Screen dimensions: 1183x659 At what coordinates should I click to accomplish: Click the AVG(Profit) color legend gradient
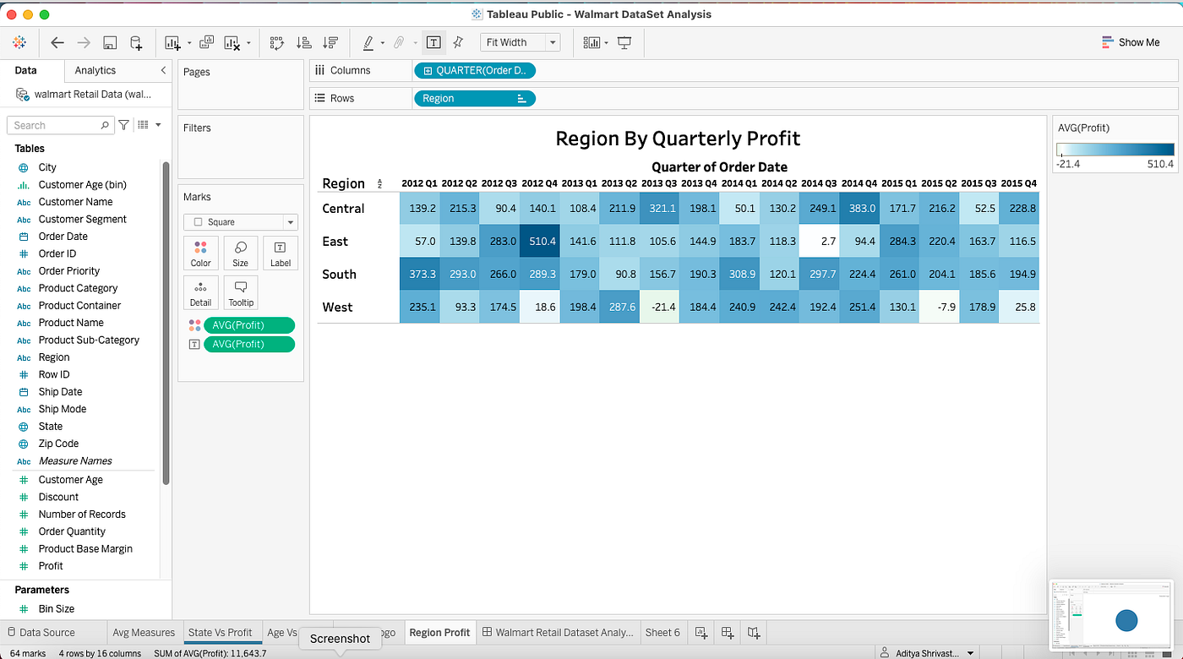(x=1114, y=147)
